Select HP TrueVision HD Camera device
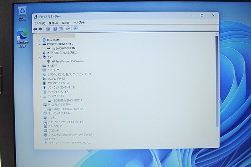Screen dimensions: 251x167 67,61
